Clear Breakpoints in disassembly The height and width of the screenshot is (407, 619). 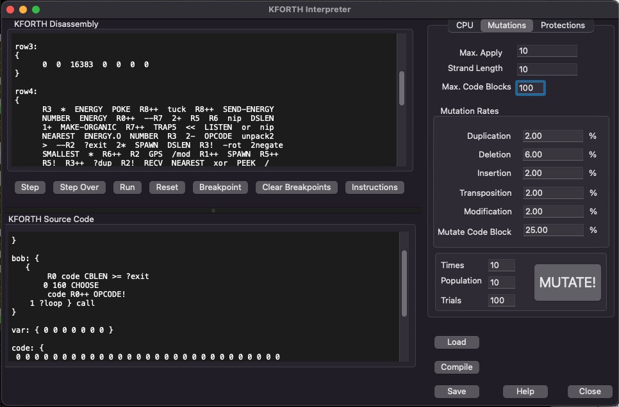point(297,188)
